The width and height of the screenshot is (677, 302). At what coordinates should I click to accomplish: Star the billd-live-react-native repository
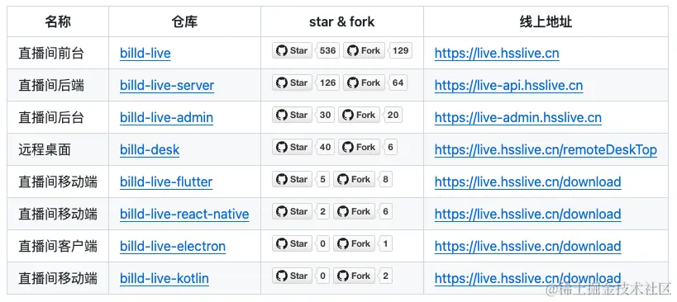point(292,211)
